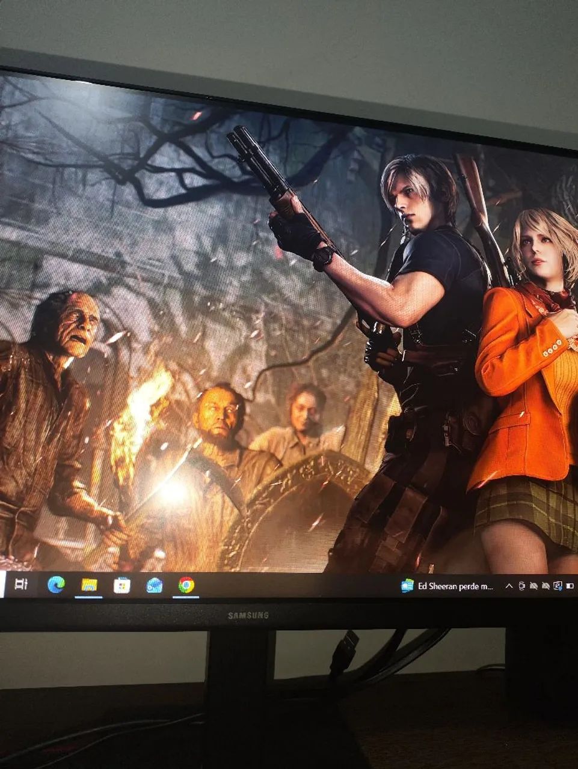Image resolution: width=578 pixels, height=769 pixels.
Task: Open Task View from the taskbar
Action: [x=21, y=584]
